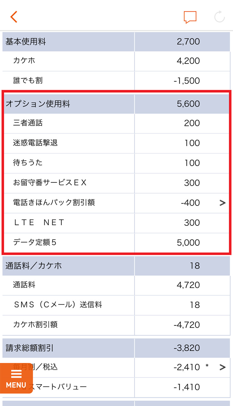
Task: Open the orange MENU button
Action: tap(16, 378)
